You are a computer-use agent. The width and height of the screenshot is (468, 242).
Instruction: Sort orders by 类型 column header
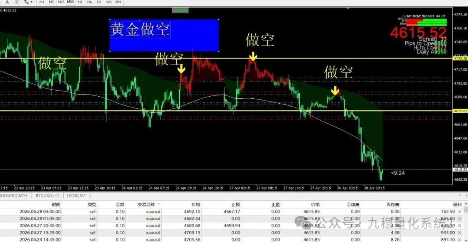(x=92, y=205)
